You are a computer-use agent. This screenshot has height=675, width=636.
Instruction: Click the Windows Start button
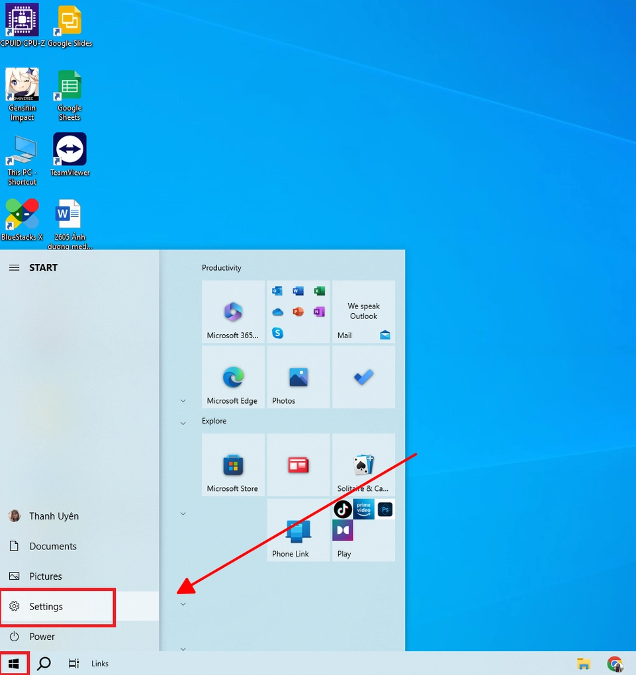[14, 663]
